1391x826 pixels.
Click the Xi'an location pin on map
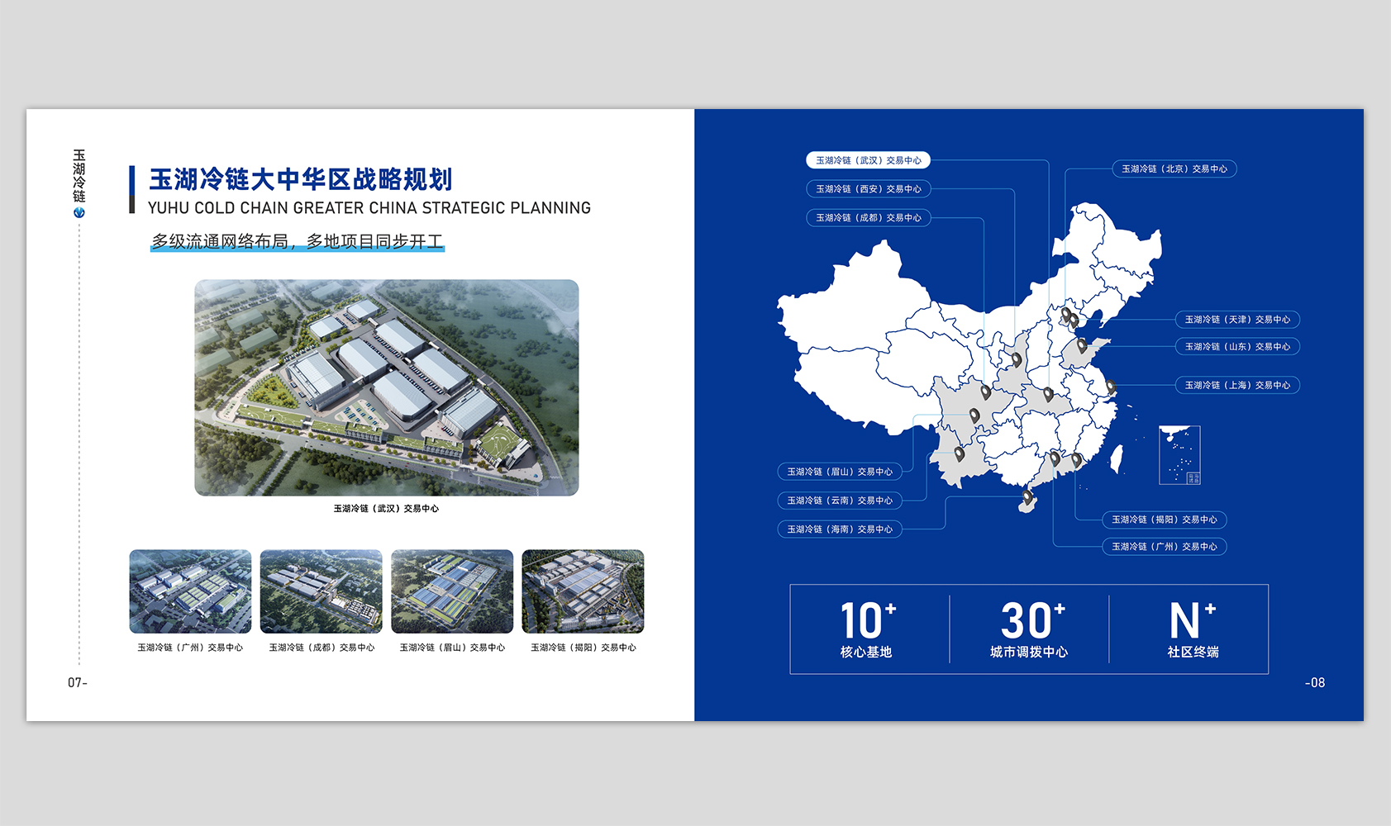coord(1017,359)
